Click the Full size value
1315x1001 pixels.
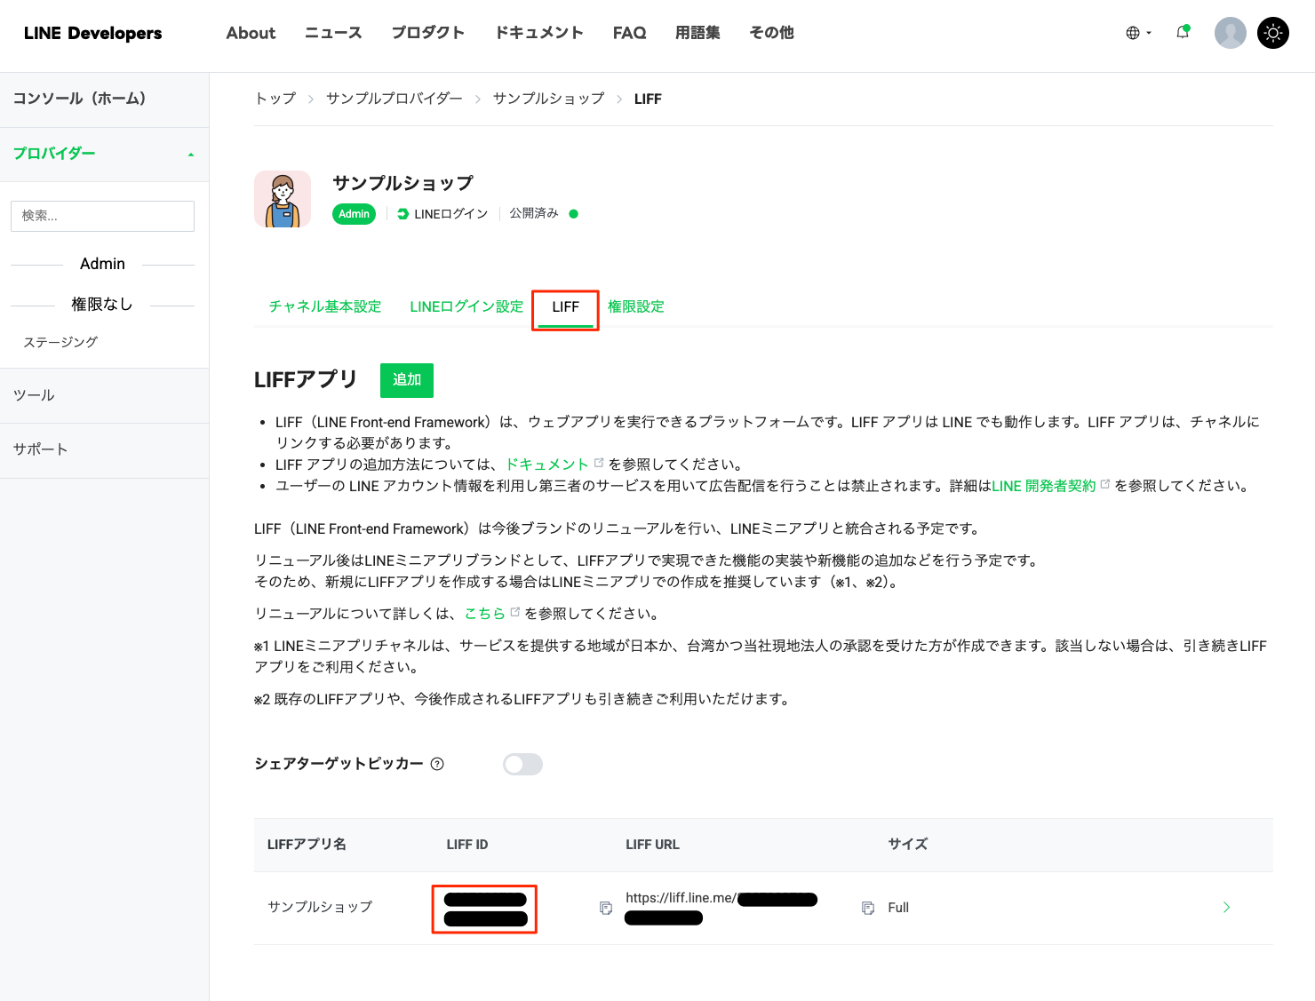click(898, 908)
